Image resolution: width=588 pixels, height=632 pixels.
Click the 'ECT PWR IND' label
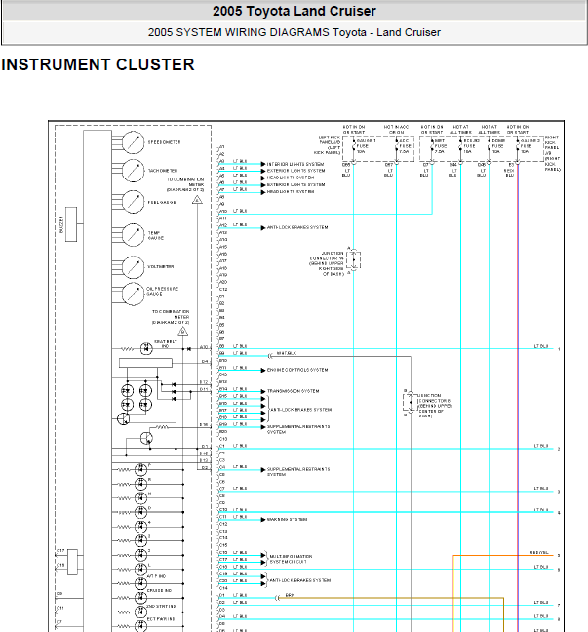pyautogui.click(x=160, y=619)
